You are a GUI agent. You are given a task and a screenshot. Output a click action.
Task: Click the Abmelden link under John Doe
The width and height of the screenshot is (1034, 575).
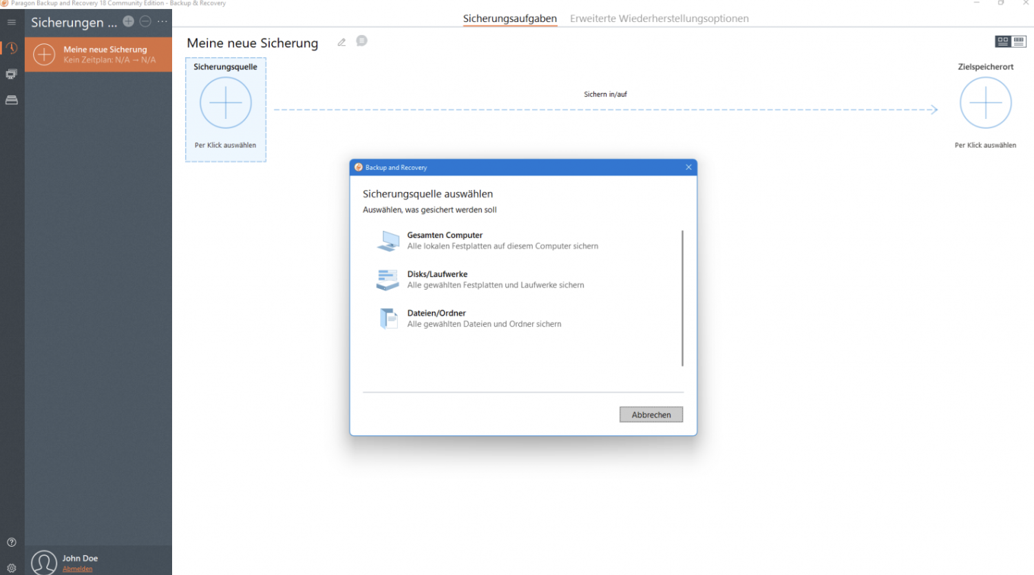[x=77, y=569]
